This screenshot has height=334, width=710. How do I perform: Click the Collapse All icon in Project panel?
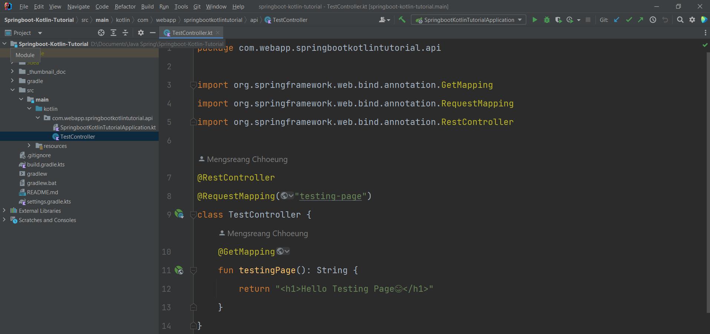tap(125, 33)
